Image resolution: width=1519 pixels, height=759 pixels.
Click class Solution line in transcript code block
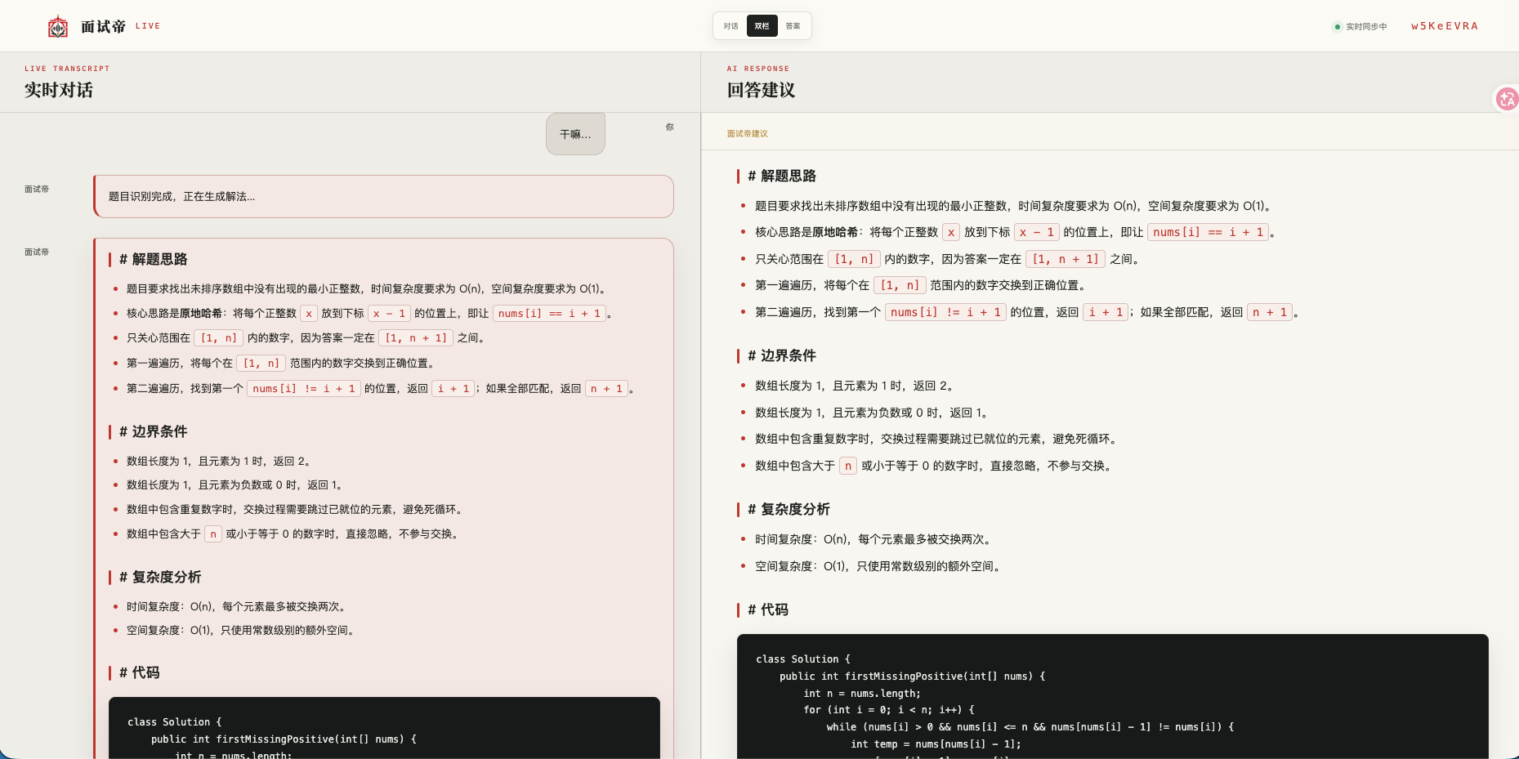pos(175,722)
